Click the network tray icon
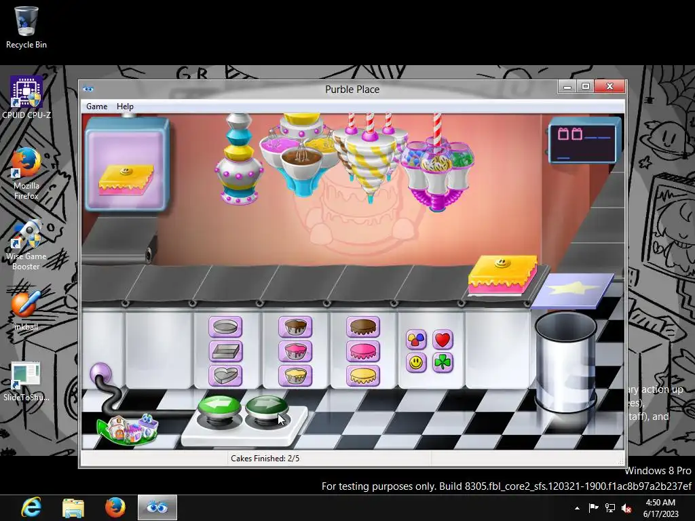695x521 pixels. [610, 507]
